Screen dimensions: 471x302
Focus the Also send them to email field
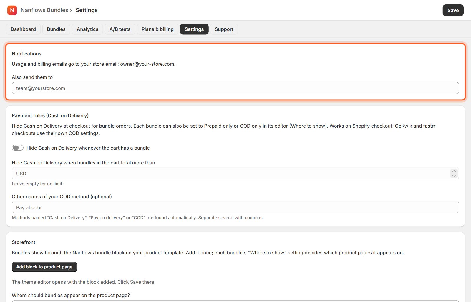(235, 88)
